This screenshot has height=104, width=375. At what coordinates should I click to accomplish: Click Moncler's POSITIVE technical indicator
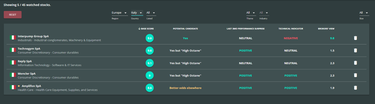coord(291,75)
